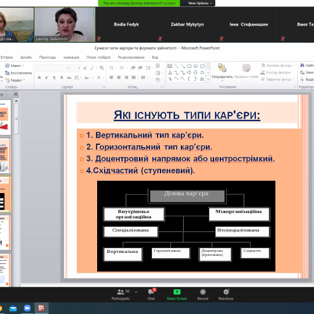Image resolution: width=314 pixels, height=314 pixels.
Task: Select the oval shape
Action: (x=195, y=66)
